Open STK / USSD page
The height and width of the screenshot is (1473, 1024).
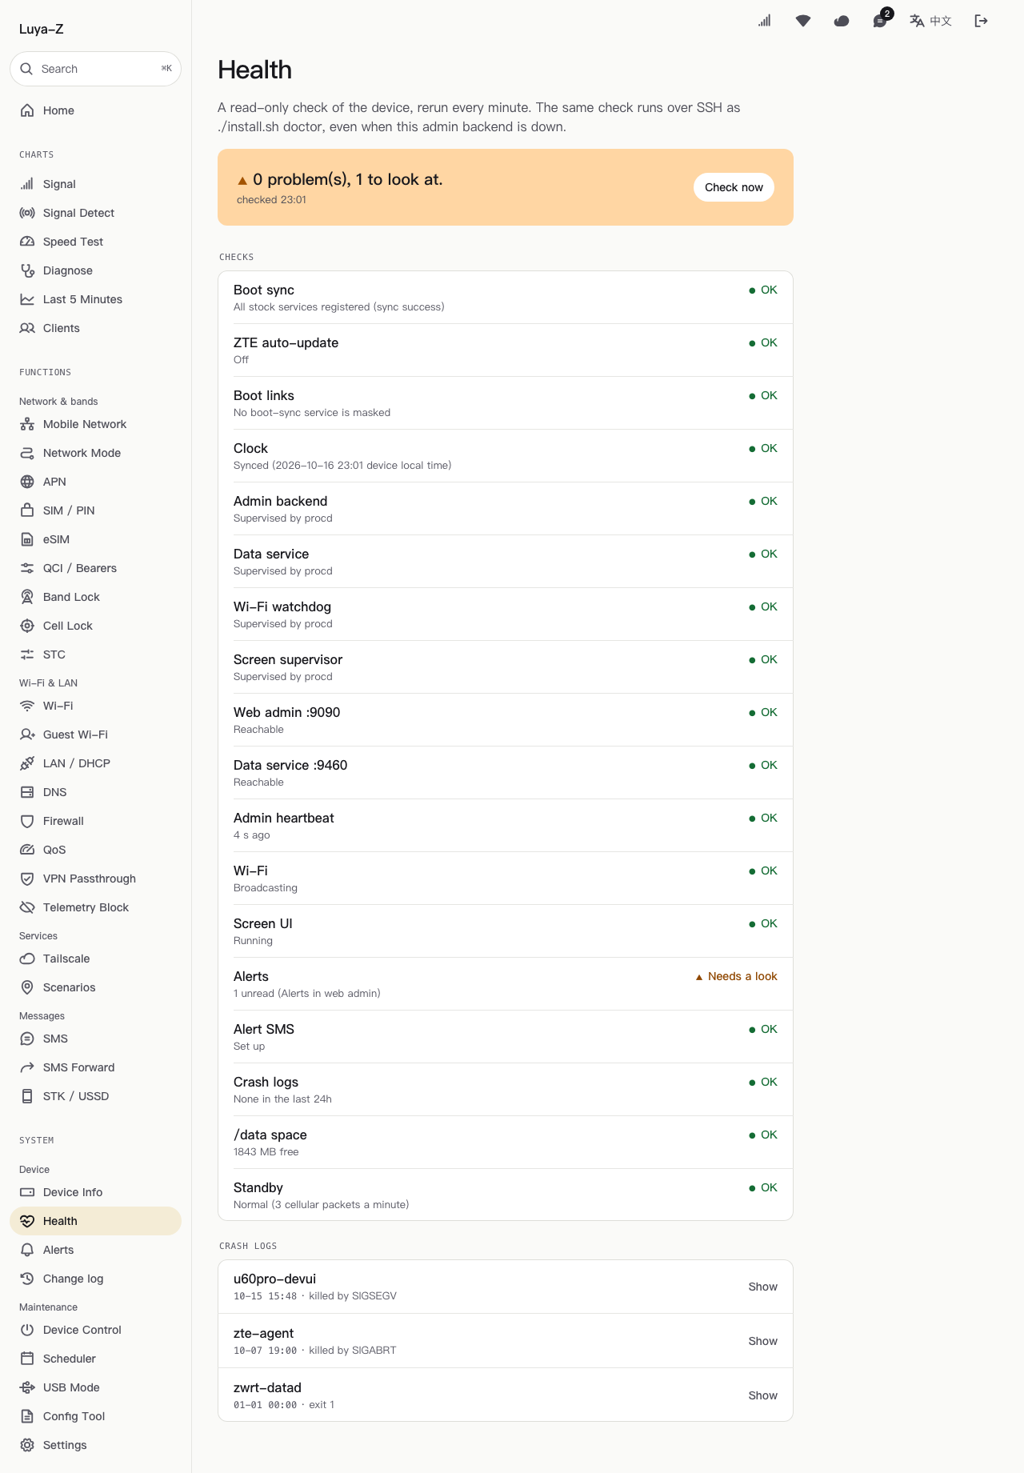tap(95, 1096)
